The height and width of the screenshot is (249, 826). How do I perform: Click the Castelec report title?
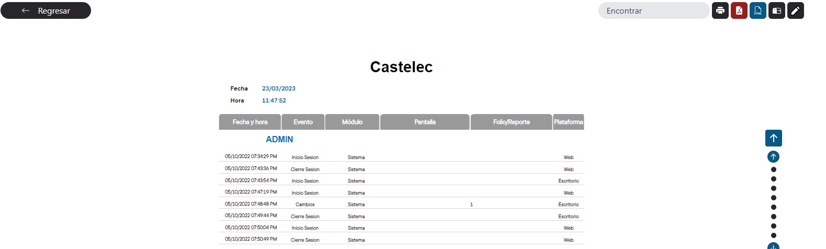pyautogui.click(x=401, y=67)
